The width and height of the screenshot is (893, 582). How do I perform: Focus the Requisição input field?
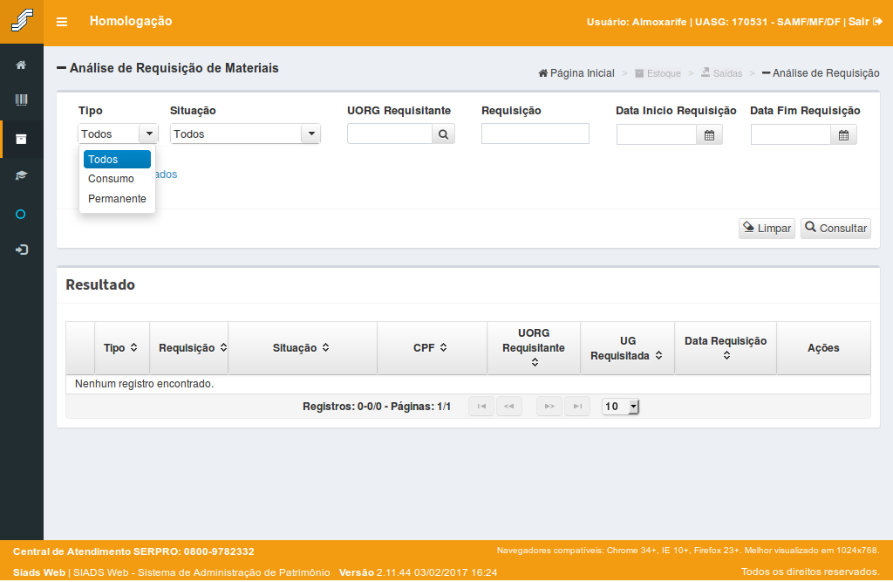535,134
